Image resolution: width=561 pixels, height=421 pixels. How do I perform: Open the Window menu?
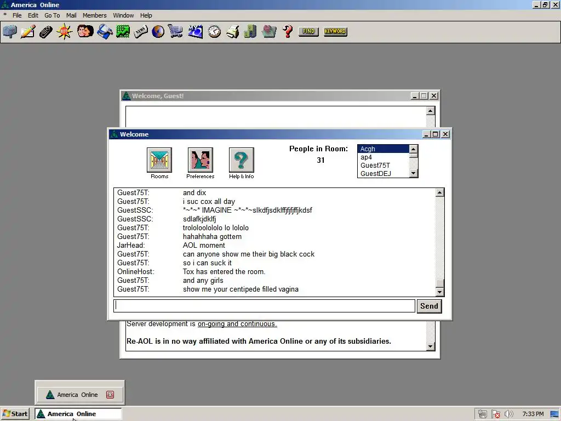point(123,15)
